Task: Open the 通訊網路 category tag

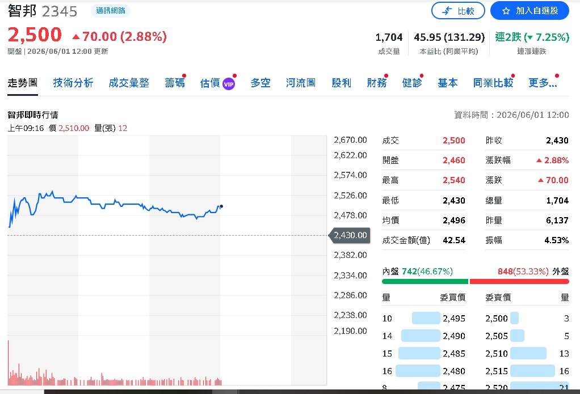Action: click(x=111, y=11)
